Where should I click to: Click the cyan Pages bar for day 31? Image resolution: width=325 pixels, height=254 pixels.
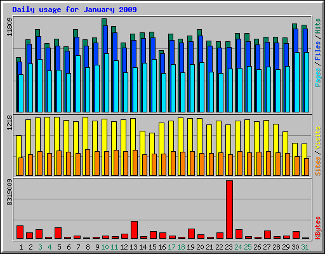pyautogui.click(x=307, y=82)
